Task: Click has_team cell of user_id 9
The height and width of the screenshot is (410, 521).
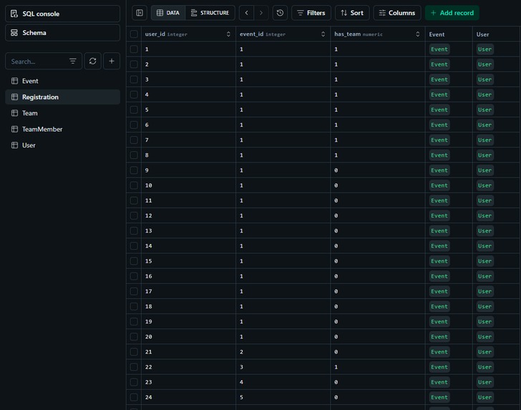Action: 378,170
